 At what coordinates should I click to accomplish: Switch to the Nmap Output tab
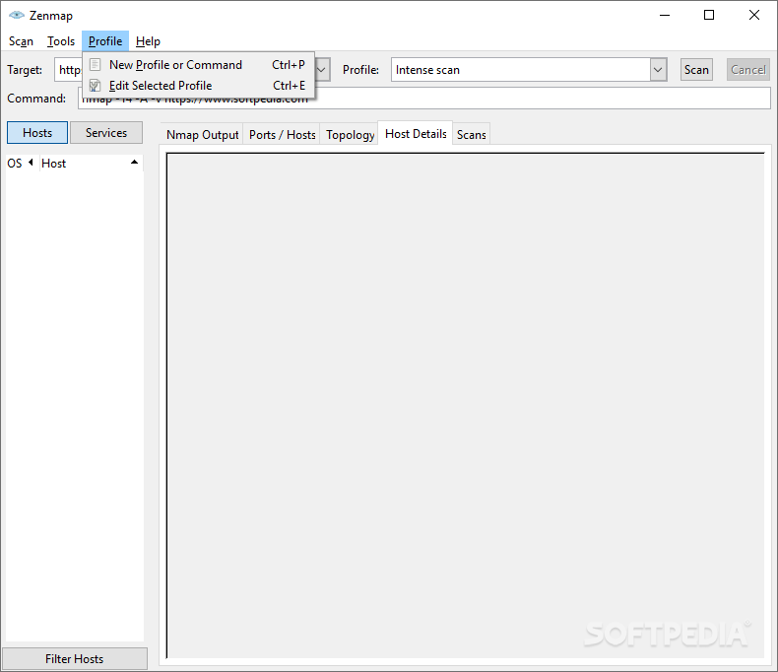click(x=202, y=135)
